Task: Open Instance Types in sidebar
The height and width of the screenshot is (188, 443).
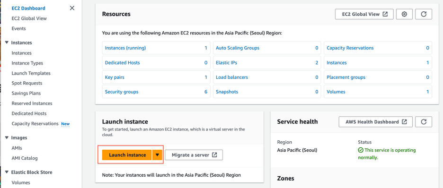Action: coord(27,63)
